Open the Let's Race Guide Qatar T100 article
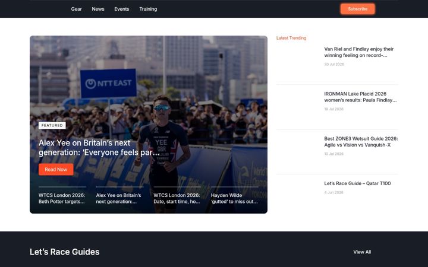Viewport: 428px width, 267px height. [357, 183]
